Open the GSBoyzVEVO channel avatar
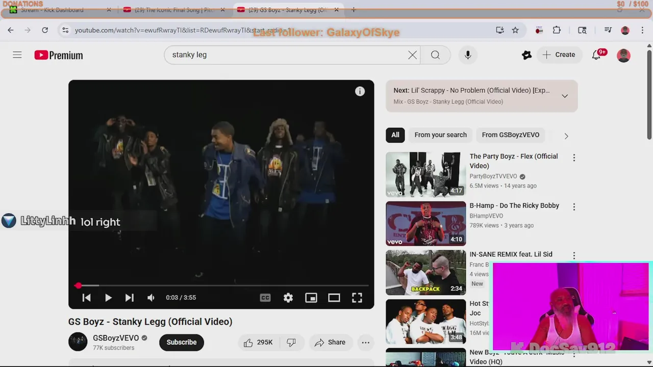Viewport: 653px width, 367px height. 78,342
